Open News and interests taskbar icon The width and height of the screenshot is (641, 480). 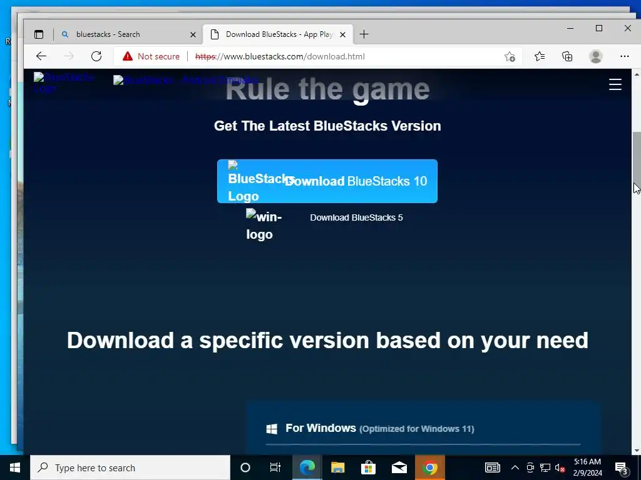coord(492,467)
